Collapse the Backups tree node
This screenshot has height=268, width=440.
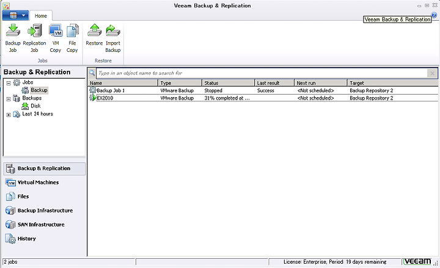[9, 99]
